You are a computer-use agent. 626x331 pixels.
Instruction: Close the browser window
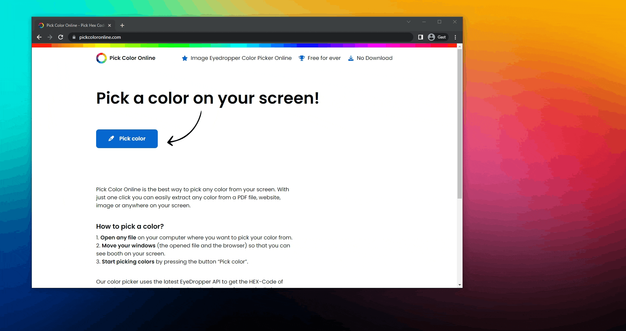[x=455, y=22]
